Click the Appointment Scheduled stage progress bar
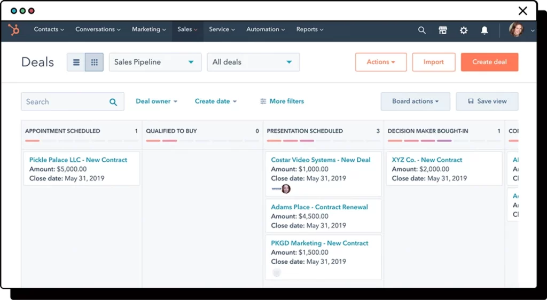Image resolution: width=547 pixels, height=300 pixels. pyautogui.click(x=81, y=140)
